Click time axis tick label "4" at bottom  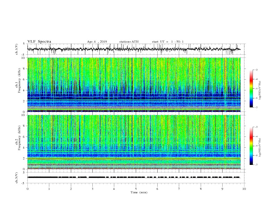pyautogui.click(x=114, y=189)
